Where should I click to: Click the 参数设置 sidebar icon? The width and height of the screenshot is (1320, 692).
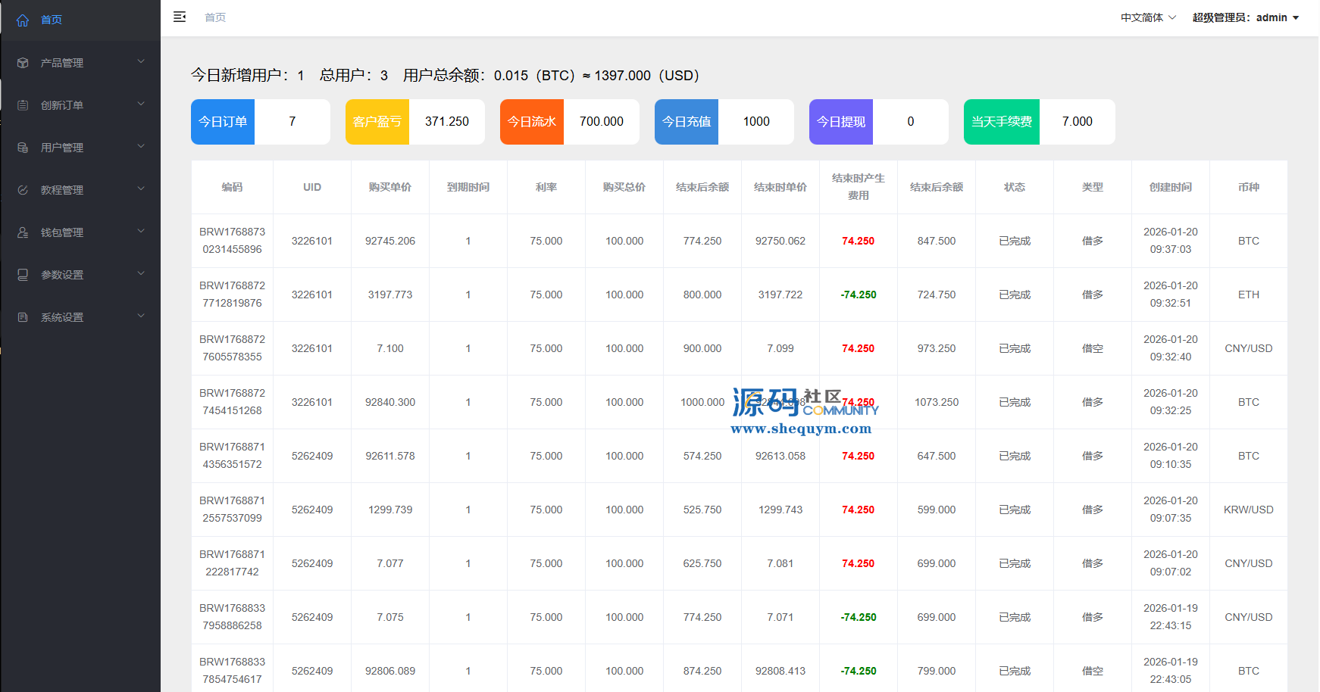pyautogui.click(x=23, y=275)
